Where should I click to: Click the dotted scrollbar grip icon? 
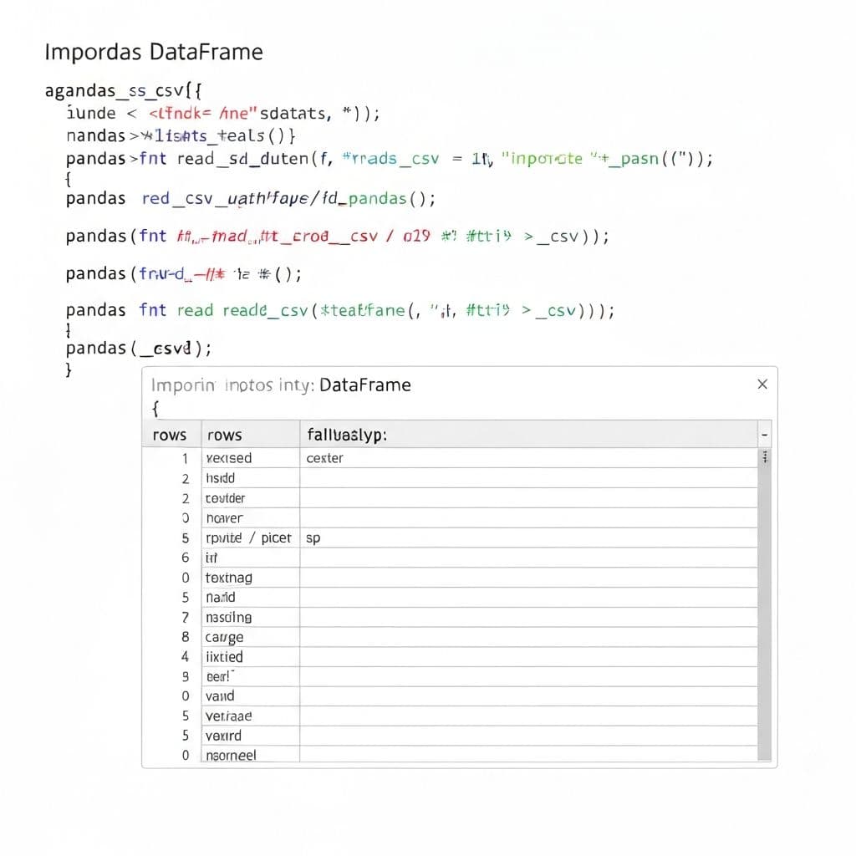pos(765,457)
